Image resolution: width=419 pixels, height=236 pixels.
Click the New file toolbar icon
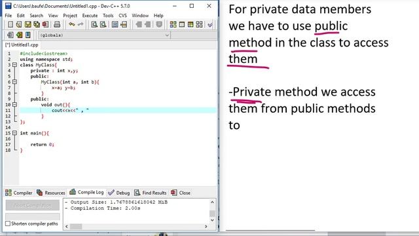click(x=10, y=25)
